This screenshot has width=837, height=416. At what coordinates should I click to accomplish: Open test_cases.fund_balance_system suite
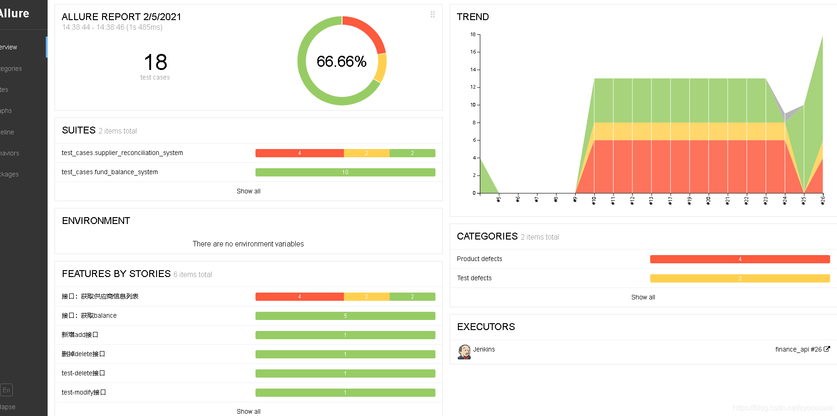(249, 172)
